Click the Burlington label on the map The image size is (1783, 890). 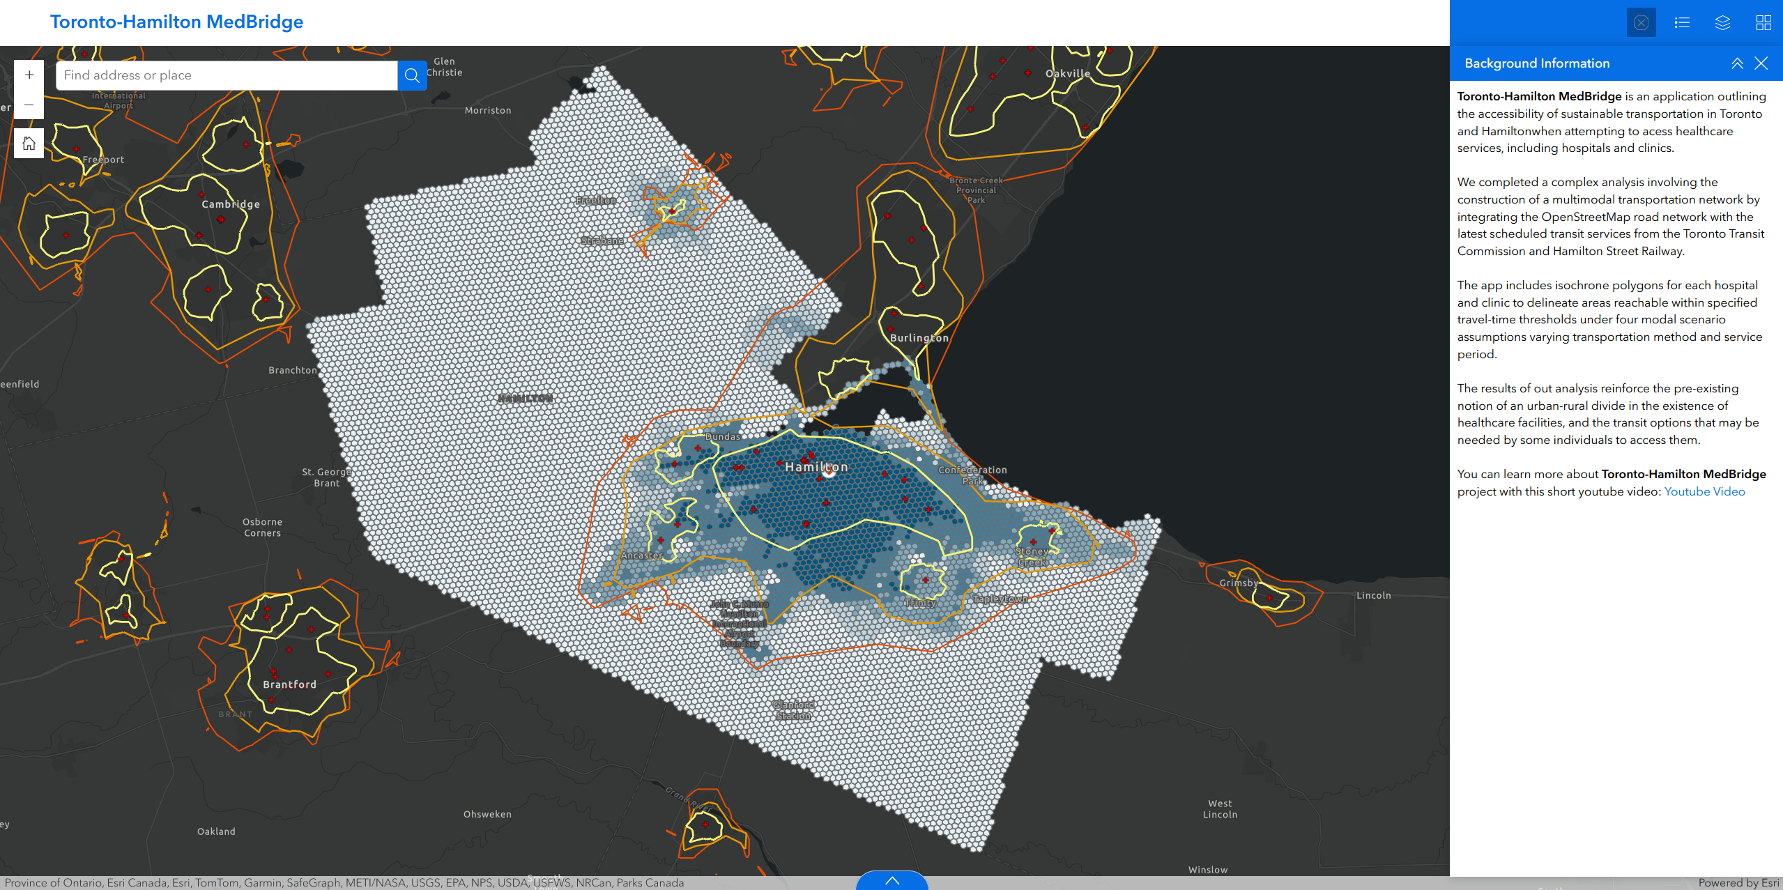pyautogui.click(x=919, y=338)
